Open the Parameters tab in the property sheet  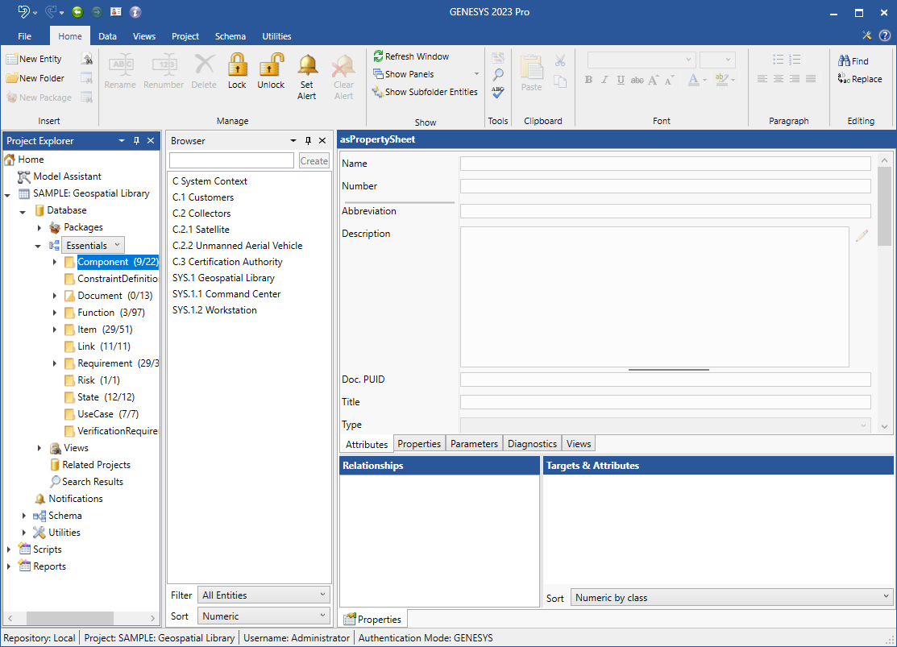474,444
